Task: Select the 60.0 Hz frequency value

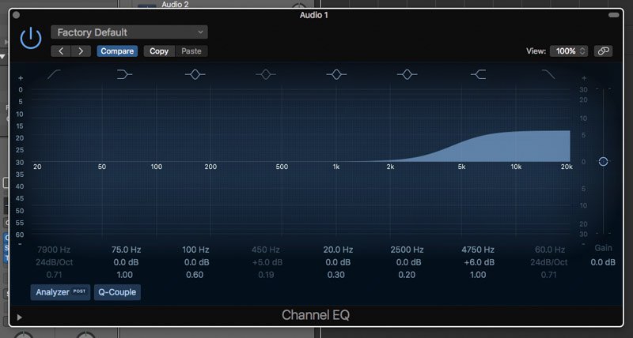Action: tap(550, 250)
